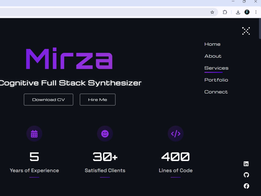Viewport: 261px width, 196px height.
Task: Open Portfolio from the navigation menu
Action: click(216, 80)
